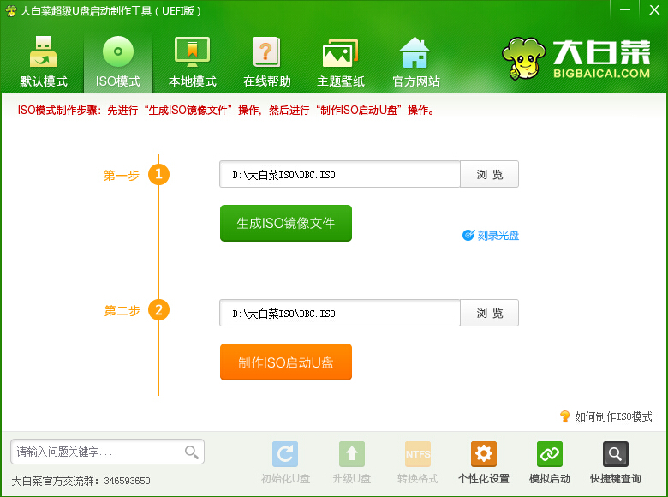Click the 大白菜 BIGBAICAI.COM logo
This screenshot has width=668, height=497.
[x=576, y=59]
